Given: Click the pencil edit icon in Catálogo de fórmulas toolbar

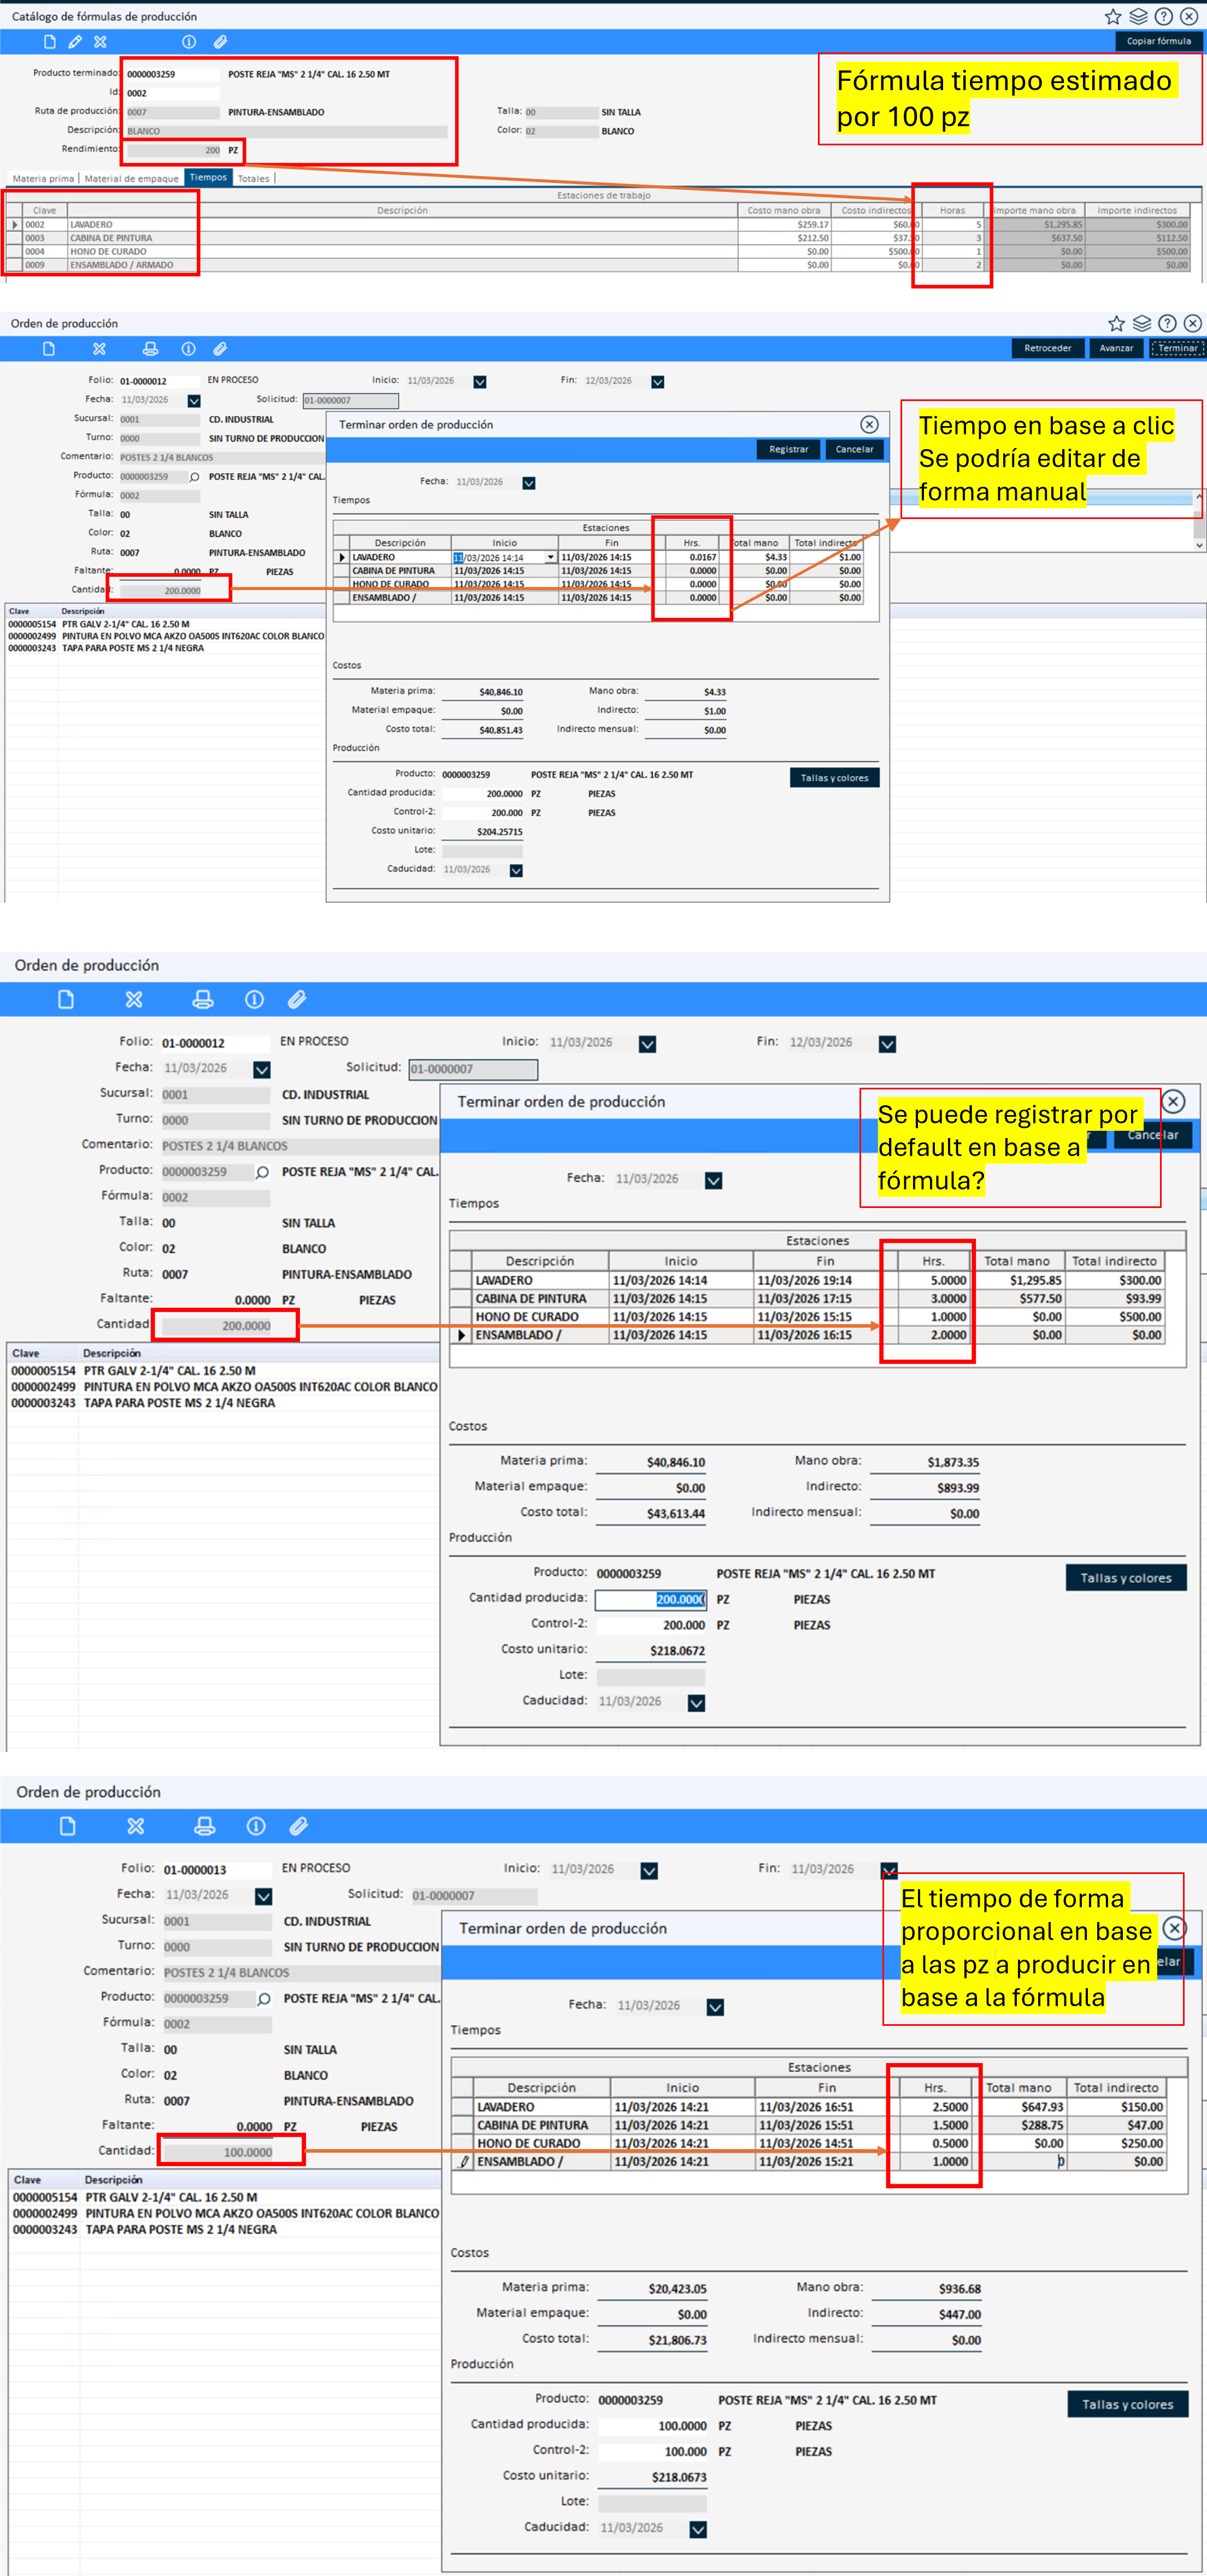Looking at the screenshot, I should tap(75, 42).
